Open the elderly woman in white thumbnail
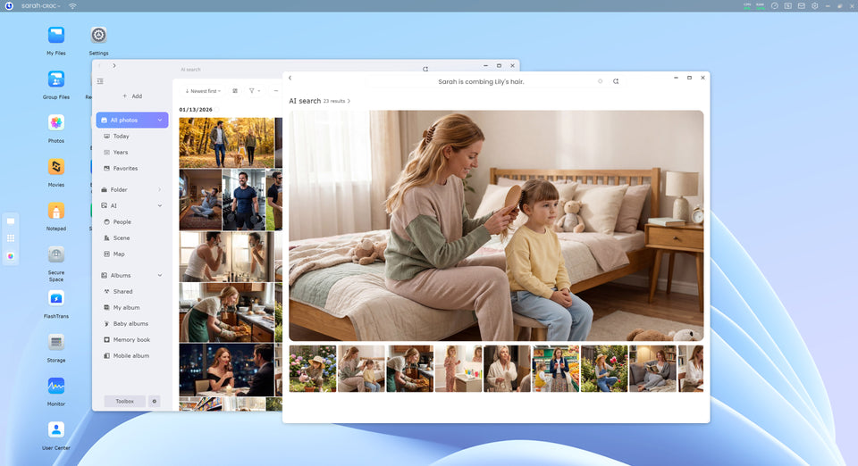Screen dimensions: 858x466 tap(507, 369)
